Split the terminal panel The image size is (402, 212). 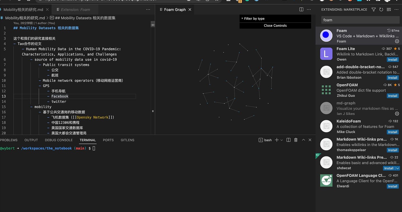(x=288, y=140)
